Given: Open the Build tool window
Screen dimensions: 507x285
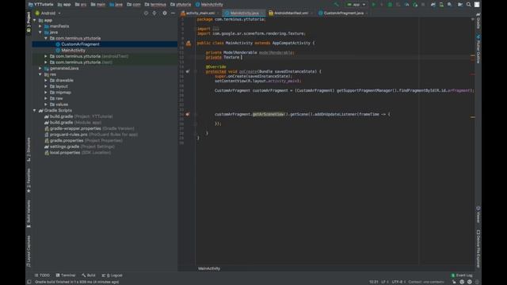Looking at the screenshot, I should pos(89,275).
